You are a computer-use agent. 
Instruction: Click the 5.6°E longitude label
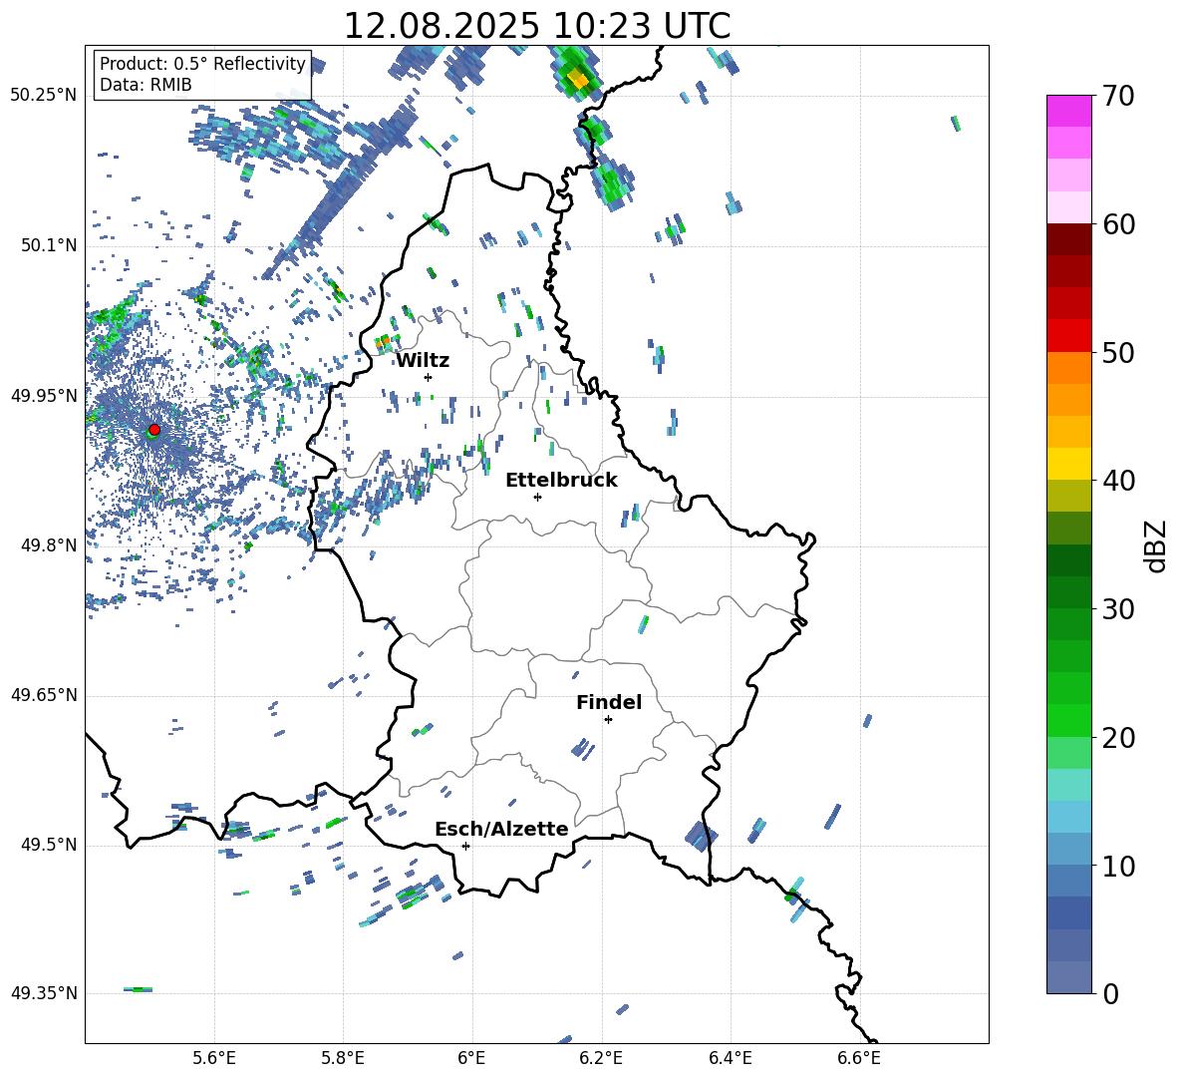(x=214, y=1058)
